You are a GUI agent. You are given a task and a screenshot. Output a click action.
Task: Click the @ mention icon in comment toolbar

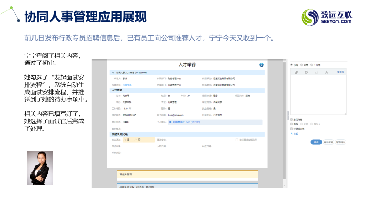coord(306,72)
